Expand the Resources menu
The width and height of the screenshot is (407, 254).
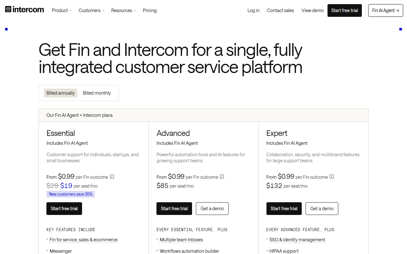click(124, 10)
